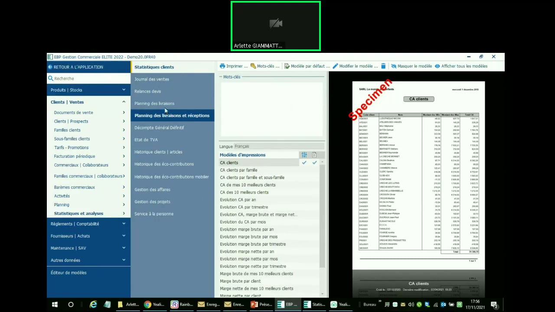Select 'Evolution CA par an' model
555x312 pixels.
tap(238, 200)
